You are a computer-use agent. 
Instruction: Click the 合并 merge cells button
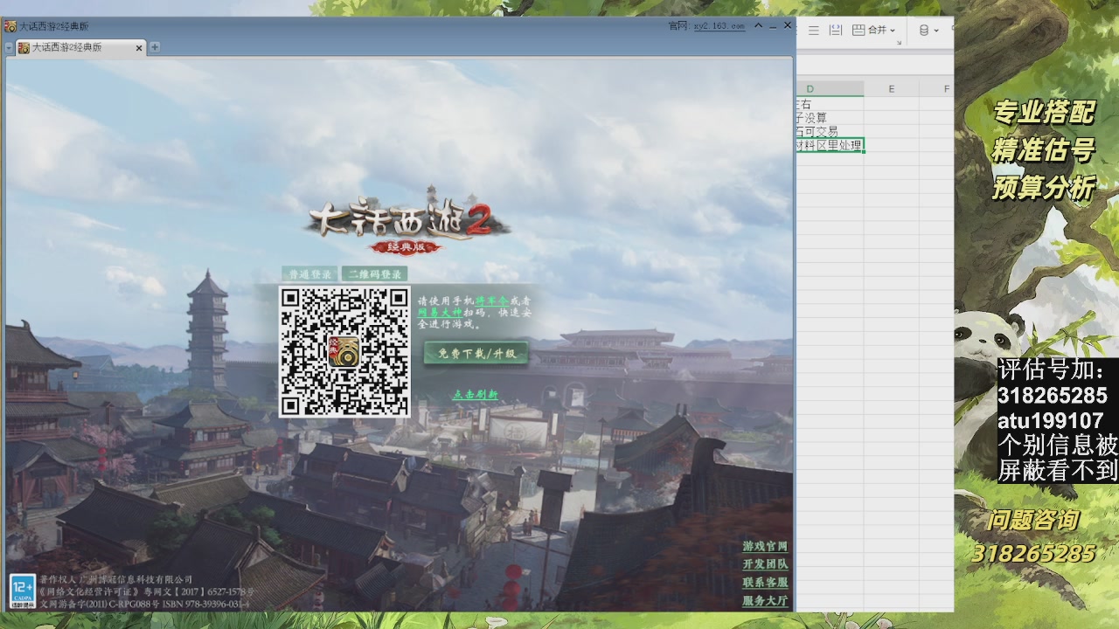869,31
